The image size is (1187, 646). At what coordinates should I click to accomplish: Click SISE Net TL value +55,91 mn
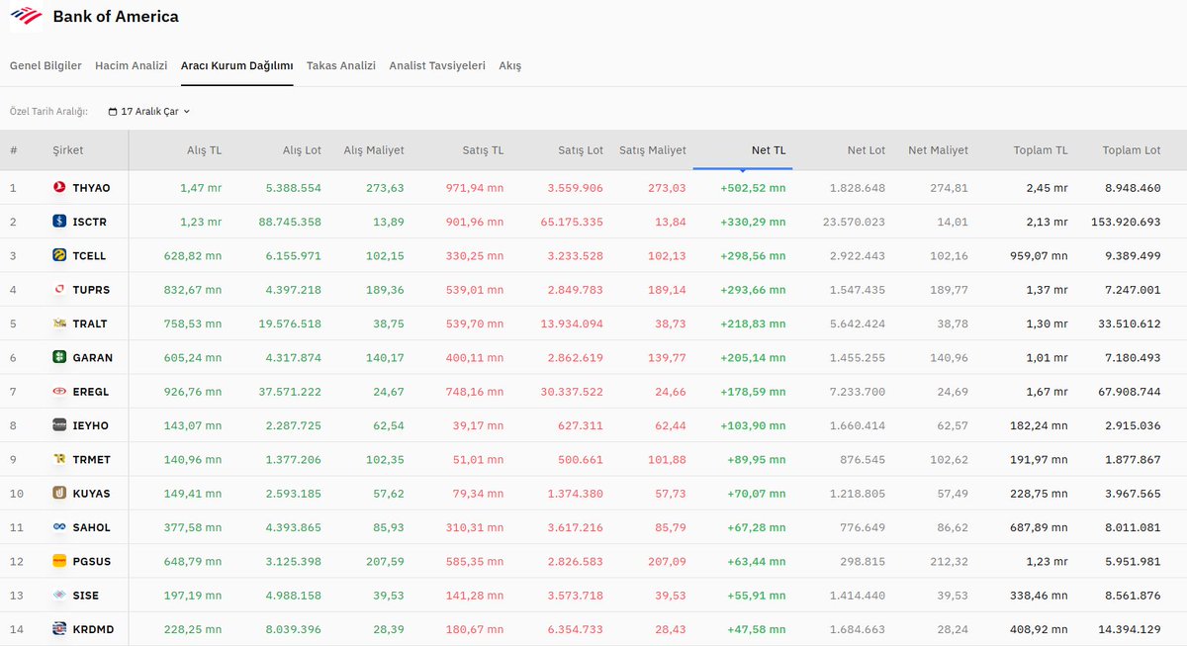(757, 596)
